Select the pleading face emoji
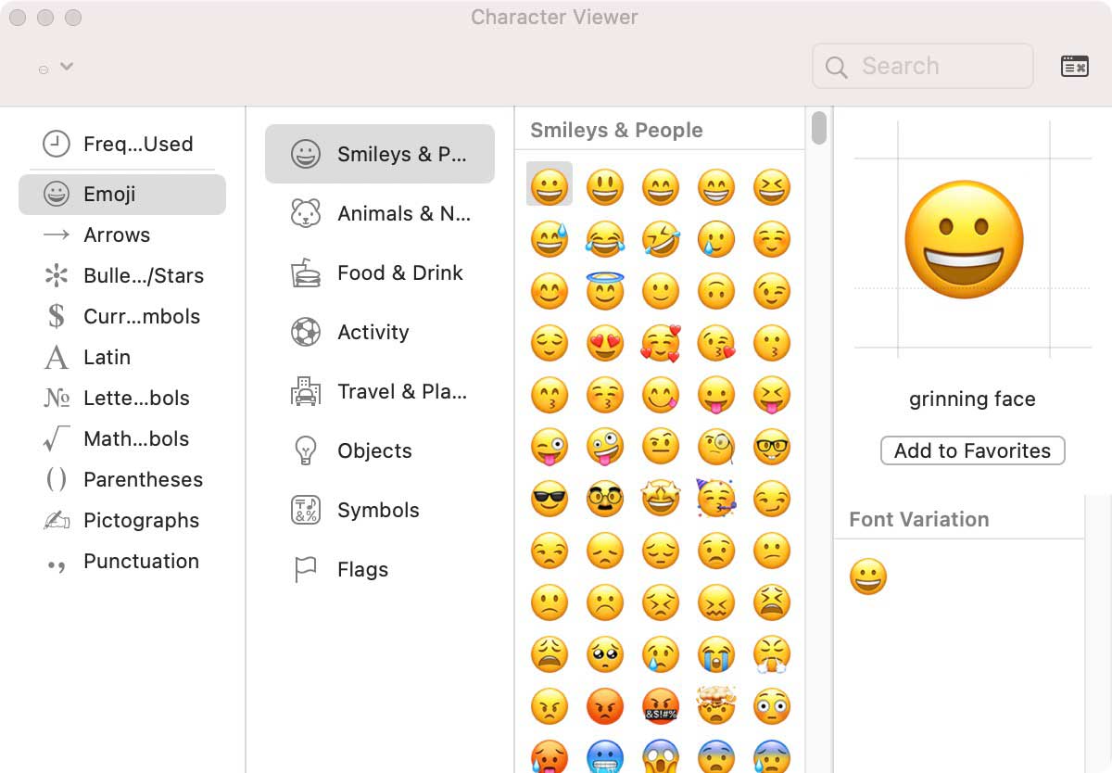This screenshot has height=773, width=1112. point(605,655)
